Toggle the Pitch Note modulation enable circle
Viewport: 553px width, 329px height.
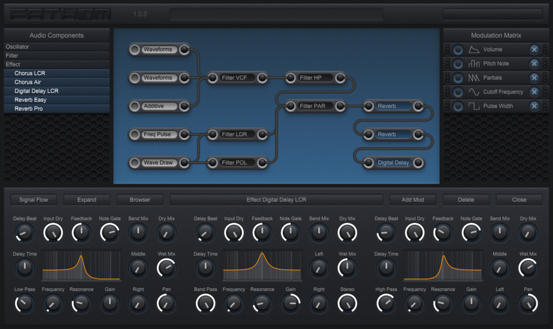click(458, 63)
